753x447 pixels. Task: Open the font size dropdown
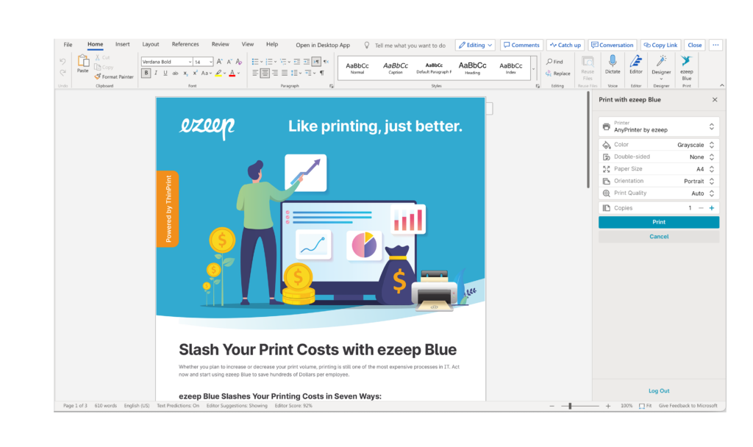(211, 62)
